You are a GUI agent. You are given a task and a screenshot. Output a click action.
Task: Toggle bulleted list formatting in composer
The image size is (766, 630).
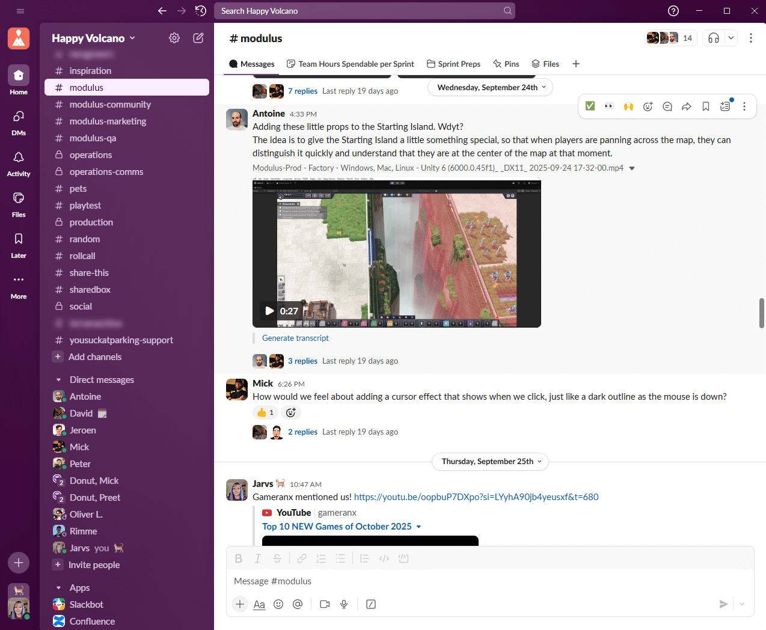(x=340, y=558)
